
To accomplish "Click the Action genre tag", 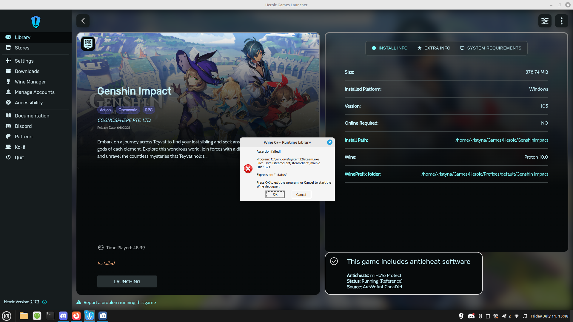I will tap(105, 110).
